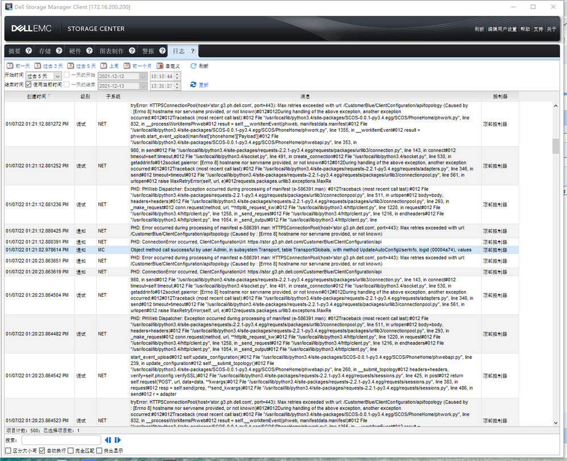Screen dimensions: 567x461
Task: Enable the 突出显示 checkbox
Action: pyautogui.click(x=99, y=451)
